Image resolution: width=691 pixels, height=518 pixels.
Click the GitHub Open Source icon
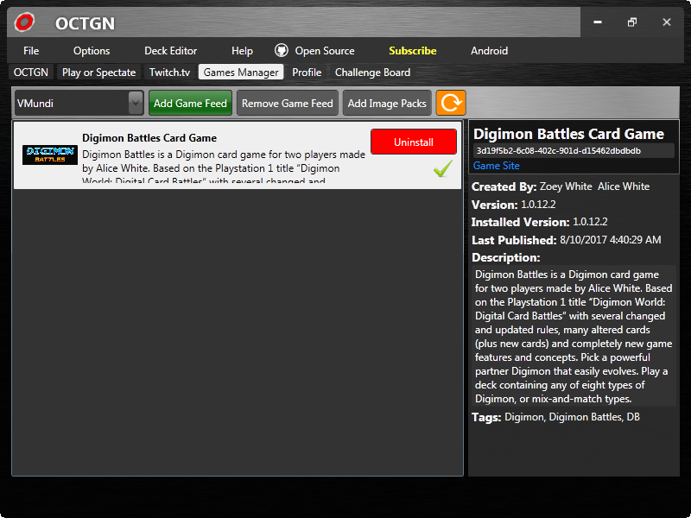(282, 51)
